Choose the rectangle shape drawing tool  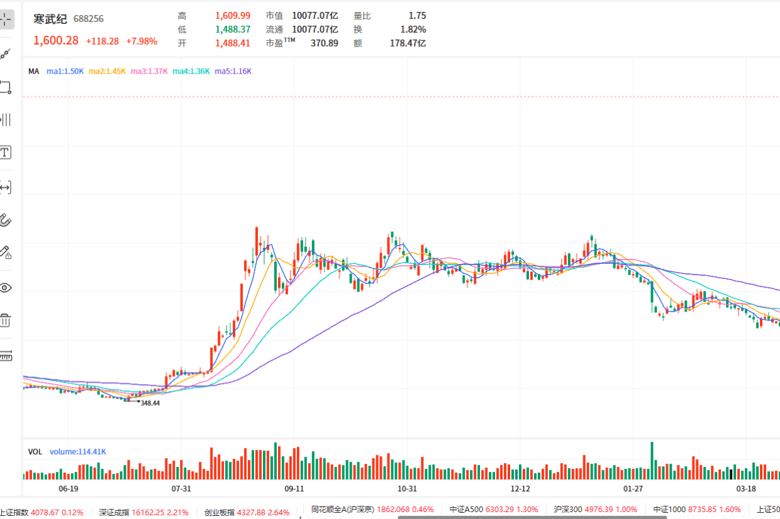point(5,87)
